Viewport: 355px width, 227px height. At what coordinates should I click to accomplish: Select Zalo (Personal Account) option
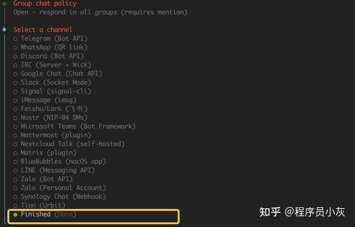63,188
